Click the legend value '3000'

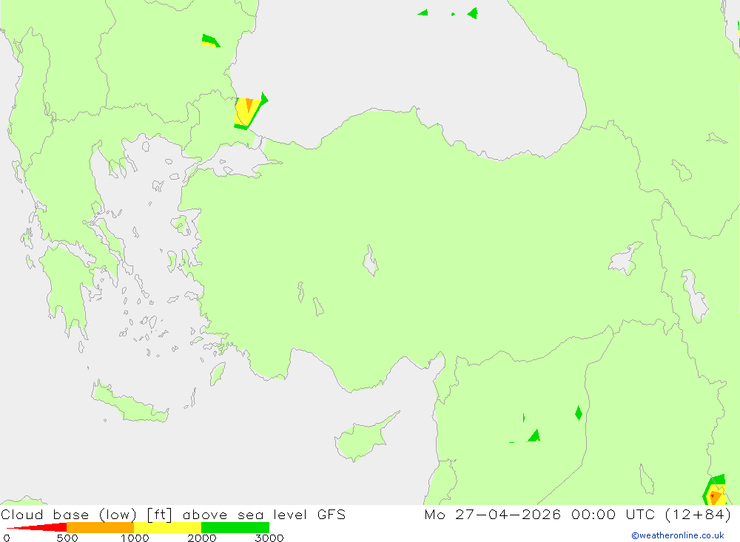click(269, 538)
